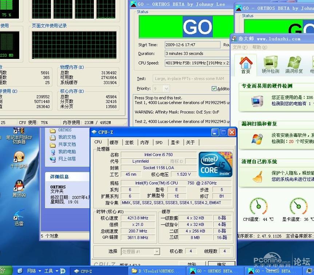The width and height of the screenshot is (314, 275).
Task: Click the Intel Core i5 inside logo
Action: (x=215, y=164)
